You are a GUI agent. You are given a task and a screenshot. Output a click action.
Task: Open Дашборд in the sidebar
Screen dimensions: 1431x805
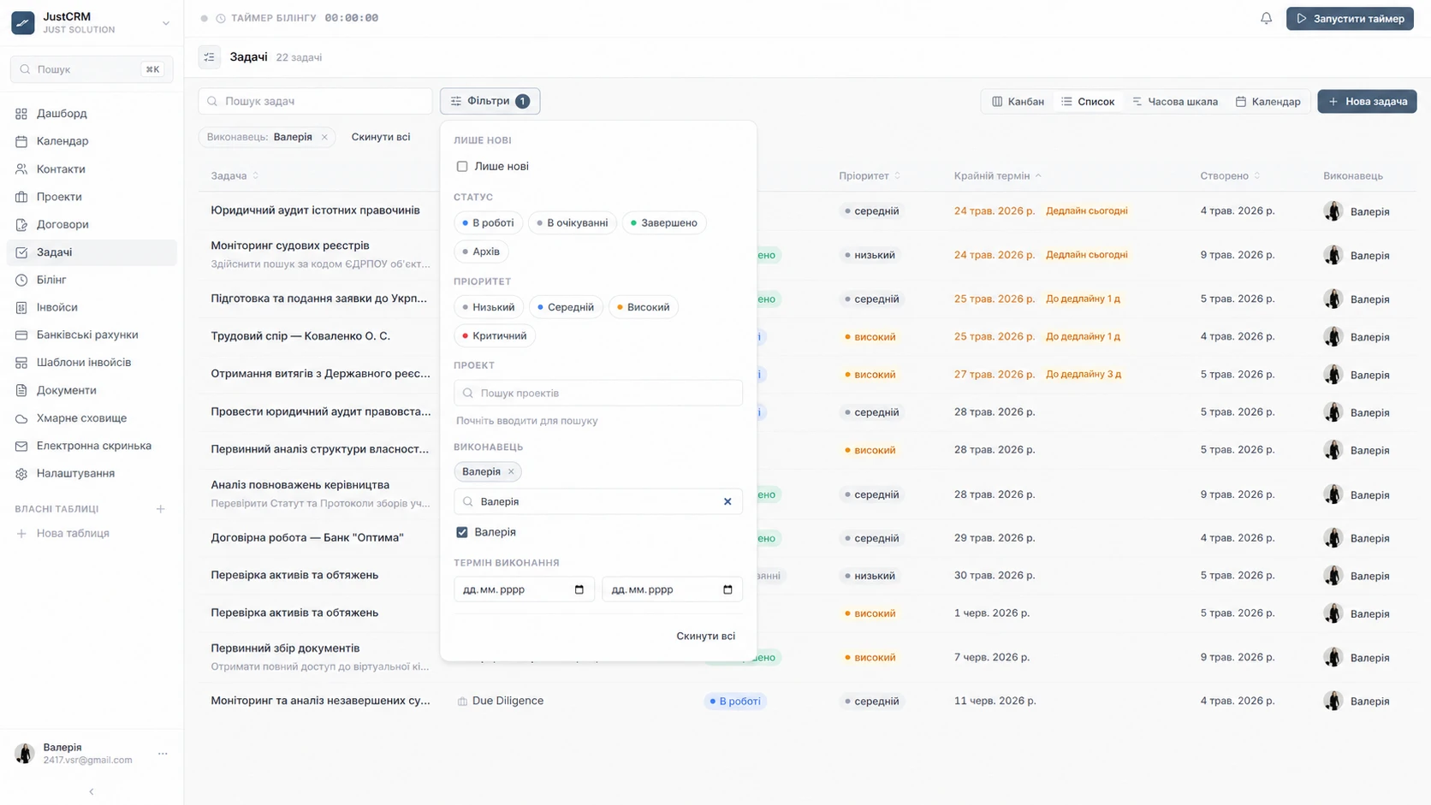(x=92, y=113)
